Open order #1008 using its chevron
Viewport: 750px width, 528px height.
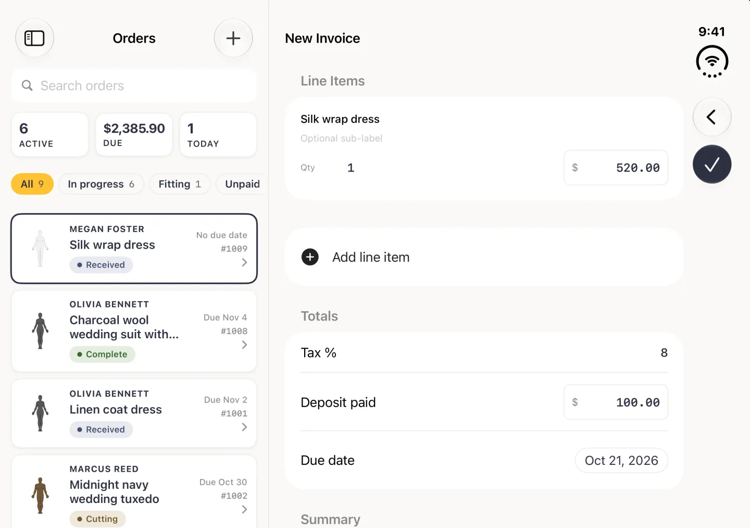click(244, 345)
